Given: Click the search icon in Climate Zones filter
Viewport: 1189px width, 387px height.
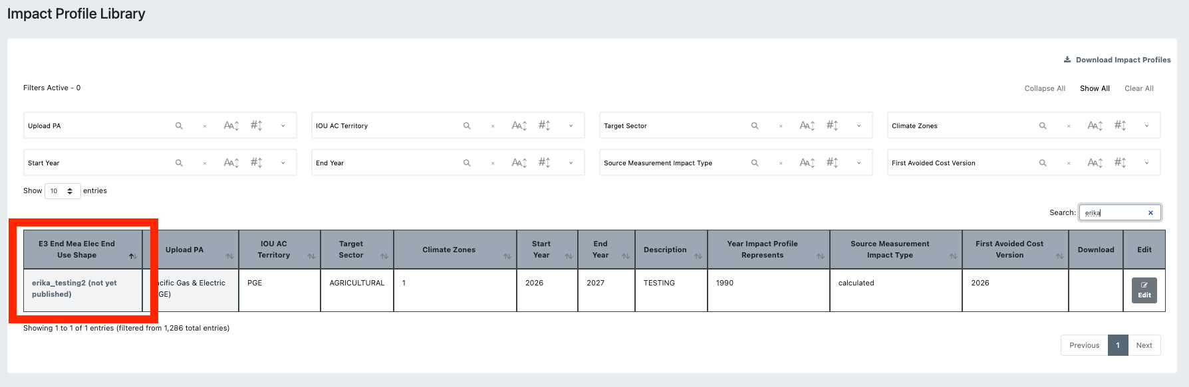Looking at the screenshot, I should click(1043, 125).
